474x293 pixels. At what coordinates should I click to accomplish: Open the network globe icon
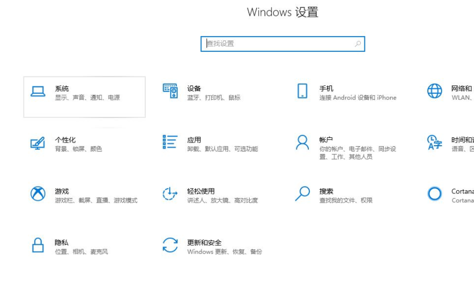click(434, 91)
